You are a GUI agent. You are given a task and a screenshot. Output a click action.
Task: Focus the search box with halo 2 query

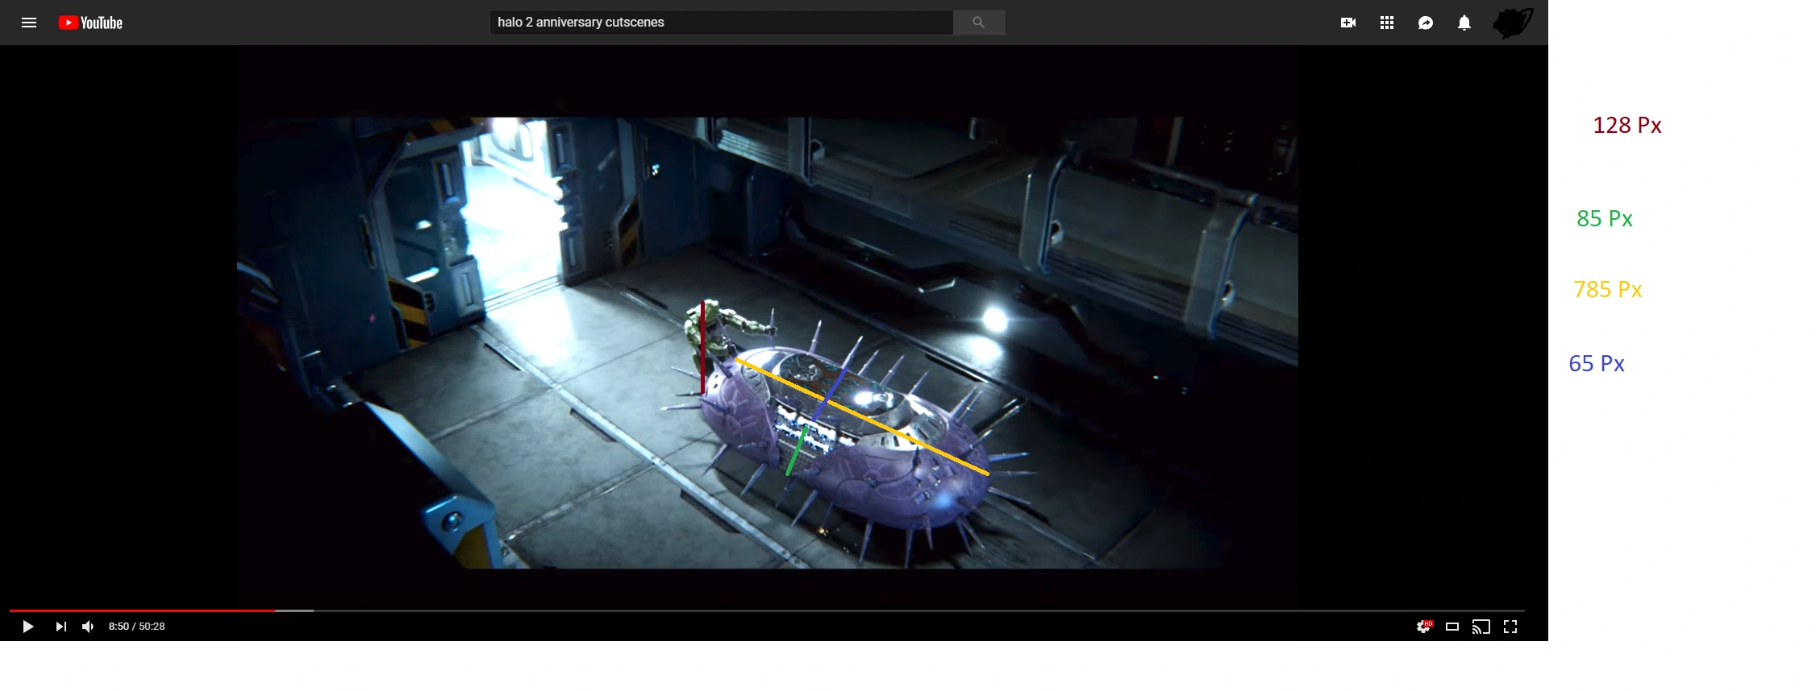pyautogui.click(x=722, y=23)
